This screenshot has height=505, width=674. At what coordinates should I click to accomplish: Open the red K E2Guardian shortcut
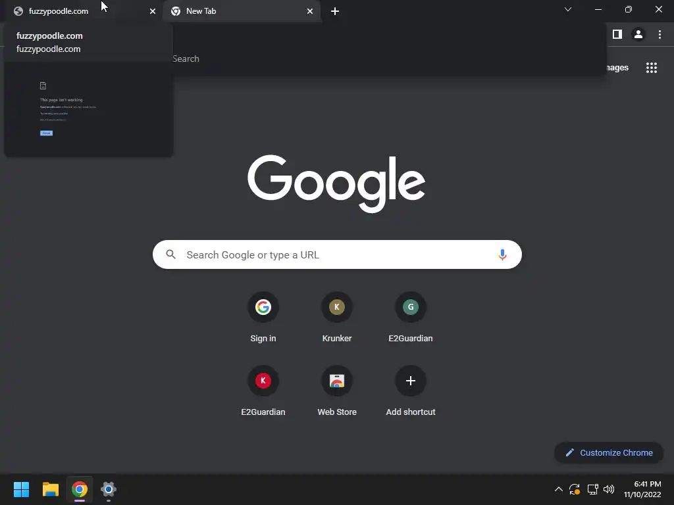click(263, 391)
